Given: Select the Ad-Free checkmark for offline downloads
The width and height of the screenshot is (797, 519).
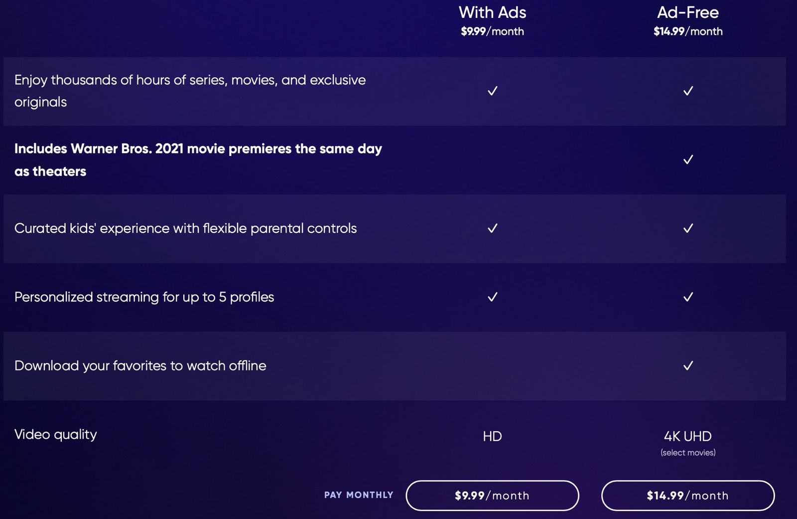Looking at the screenshot, I should (689, 365).
